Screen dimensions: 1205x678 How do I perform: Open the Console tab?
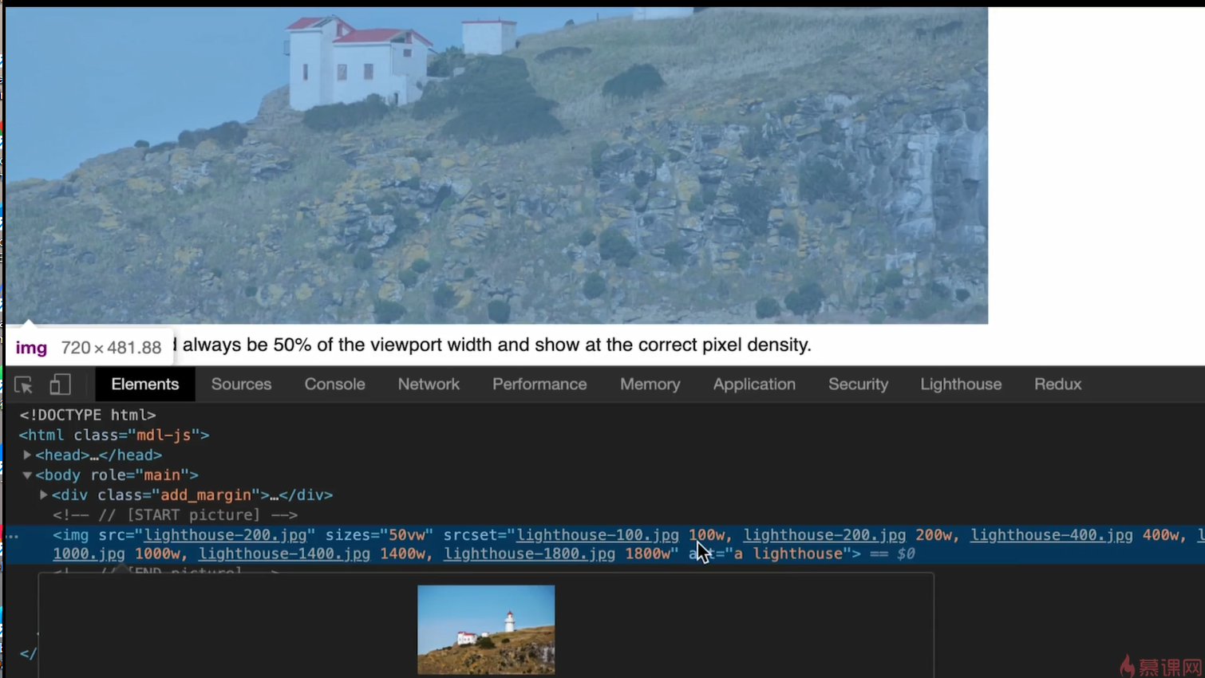tap(334, 384)
